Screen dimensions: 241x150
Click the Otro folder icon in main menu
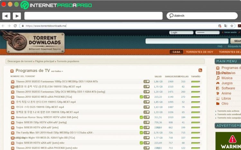[x=218, y=104]
